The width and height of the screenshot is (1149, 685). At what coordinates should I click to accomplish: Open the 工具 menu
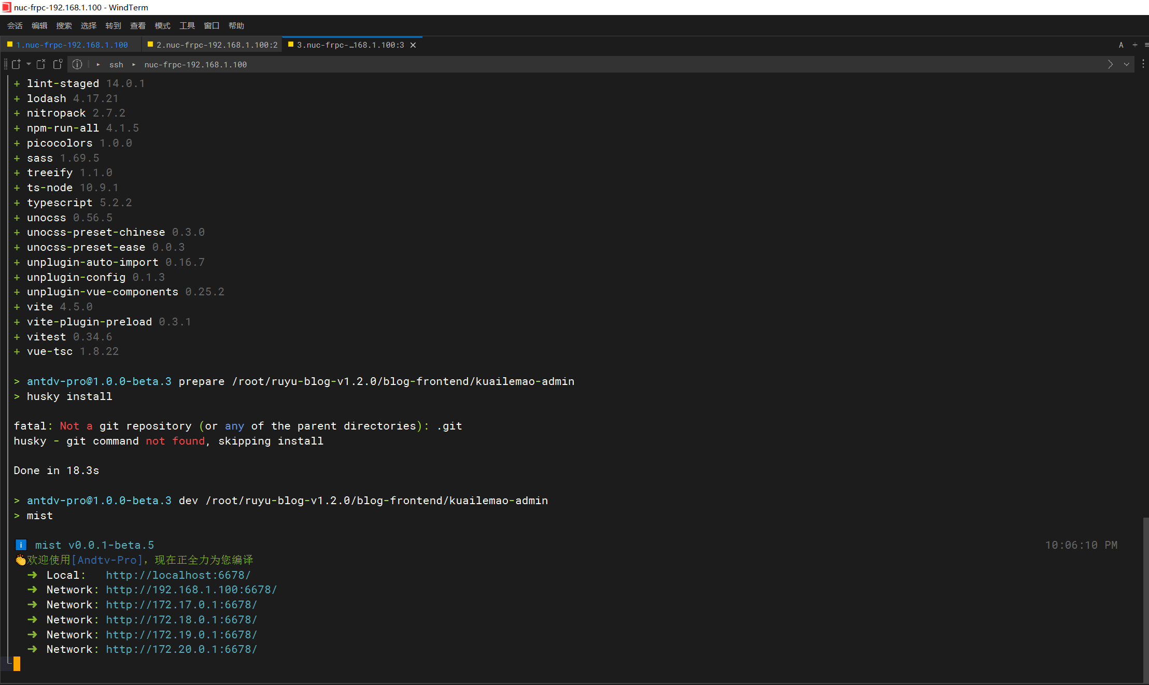pyautogui.click(x=187, y=25)
